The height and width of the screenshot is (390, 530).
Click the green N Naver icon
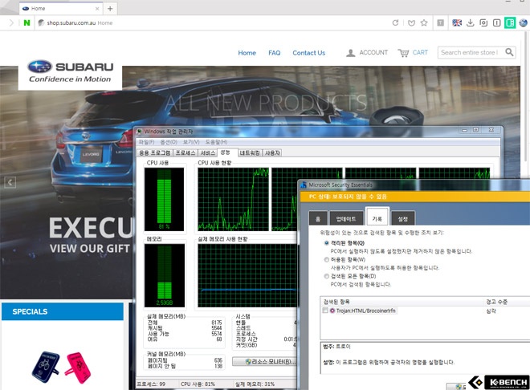tap(26, 23)
